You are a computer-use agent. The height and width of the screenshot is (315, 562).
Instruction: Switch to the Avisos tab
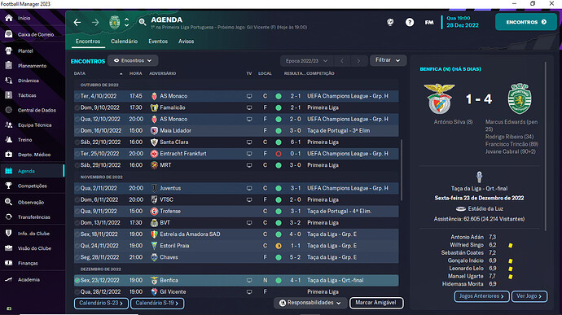pyautogui.click(x=186, y=42)
